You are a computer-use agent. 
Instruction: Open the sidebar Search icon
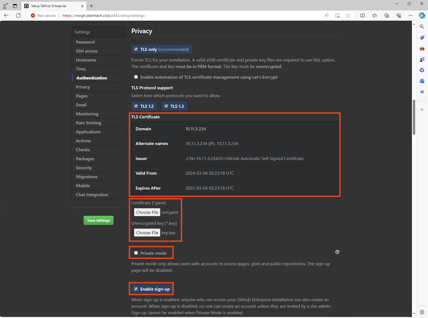point(422,26)
